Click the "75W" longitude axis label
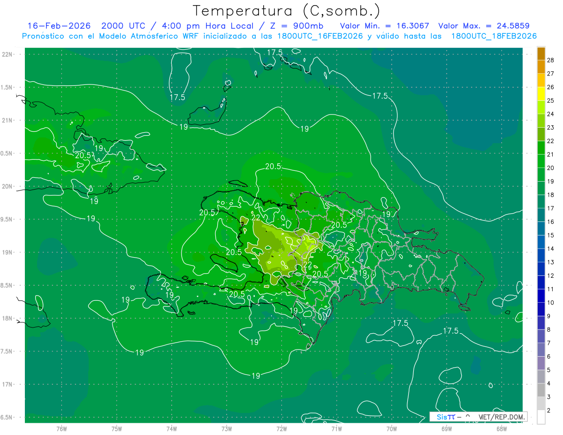This screenshot has width=563, height=435. click(x=117, y=429)
